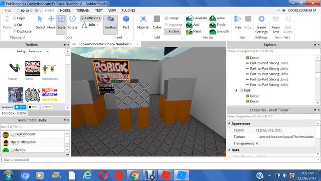Click the Texture property URL field

point(285,137)
